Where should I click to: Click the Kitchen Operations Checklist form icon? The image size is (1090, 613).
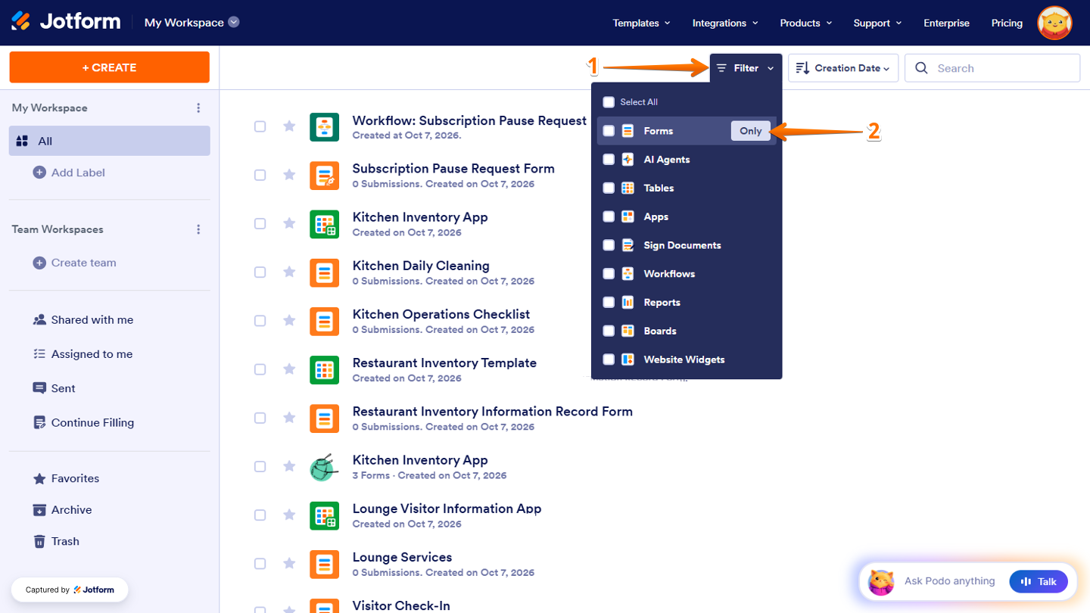[x=324, y=321]
